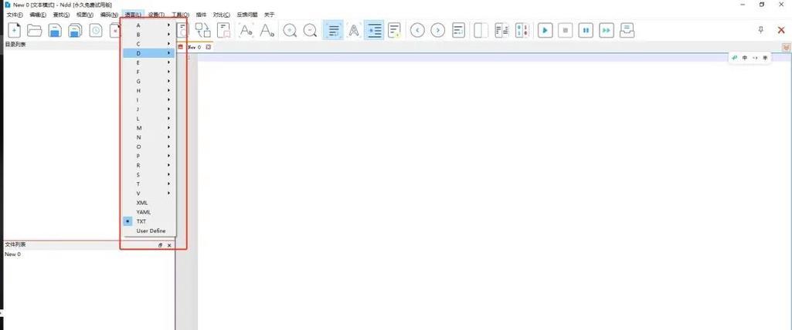Click the Save All stacked disks icon
The height and width of the screenshot is (330, 792).
pyautogui.click(x=75, y=30)
